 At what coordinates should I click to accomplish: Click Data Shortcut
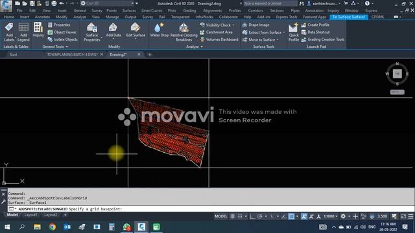pos(315,32)
